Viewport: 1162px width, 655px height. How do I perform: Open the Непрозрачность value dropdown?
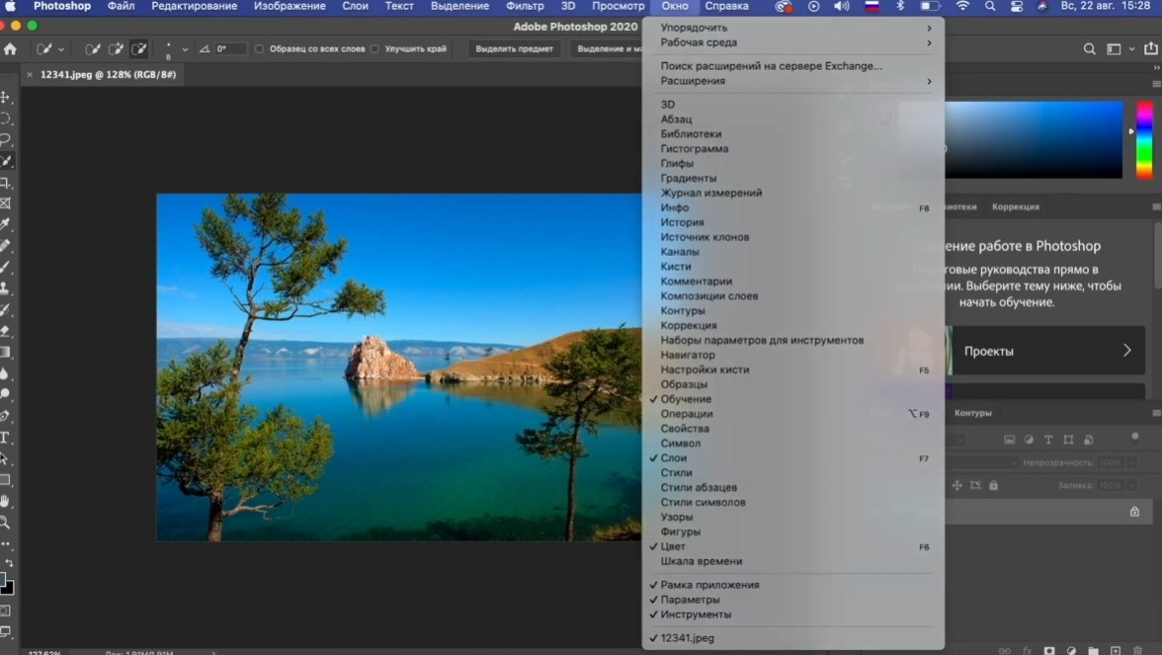tap(1131, 462)
